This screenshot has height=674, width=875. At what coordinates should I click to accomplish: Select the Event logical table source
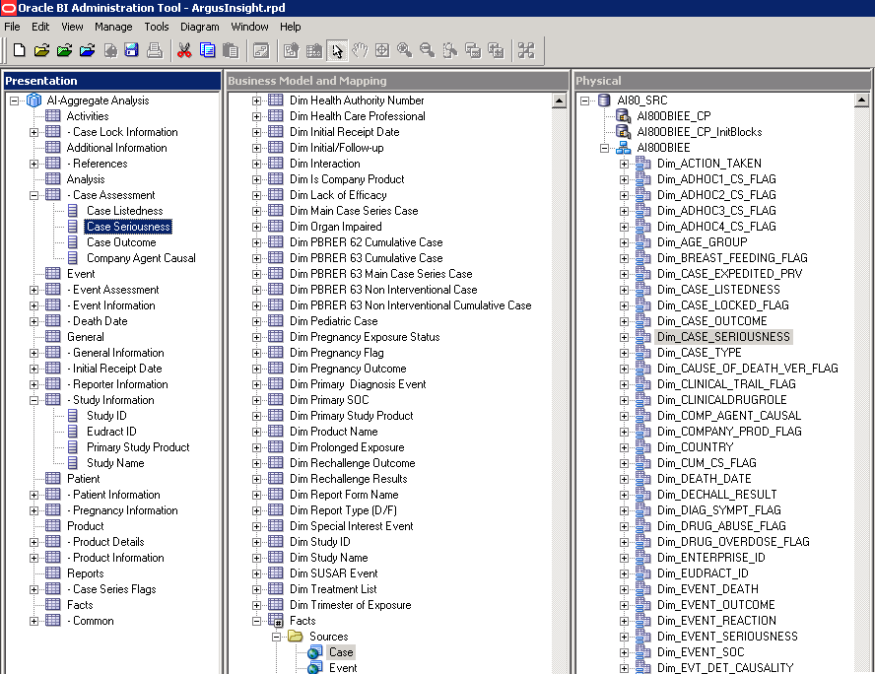point(343,668)
